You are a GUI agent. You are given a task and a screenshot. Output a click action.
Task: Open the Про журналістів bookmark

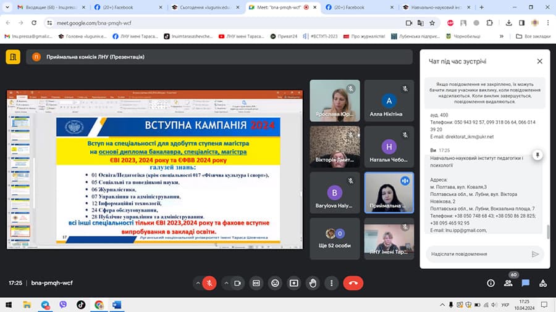[364, 36]
